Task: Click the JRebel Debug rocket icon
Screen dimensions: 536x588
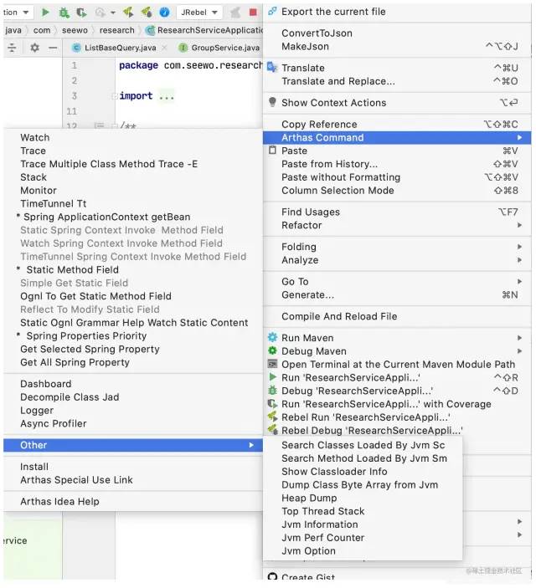Action: click(146, 13)
